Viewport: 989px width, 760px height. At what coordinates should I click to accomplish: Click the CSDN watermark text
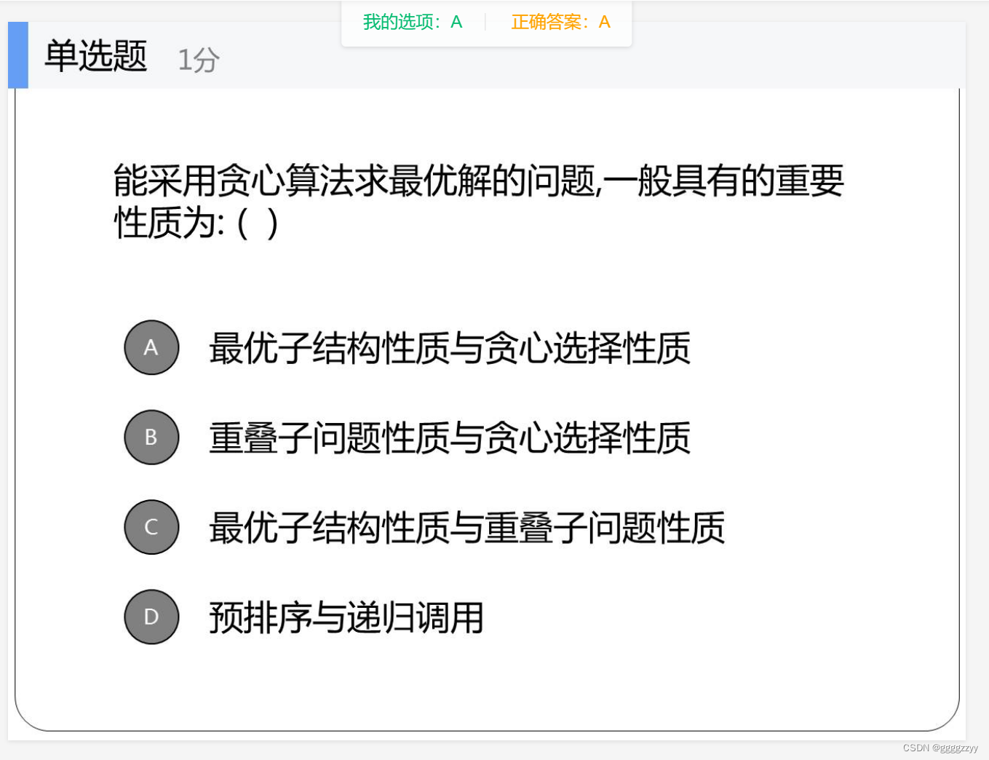point(940,747)
